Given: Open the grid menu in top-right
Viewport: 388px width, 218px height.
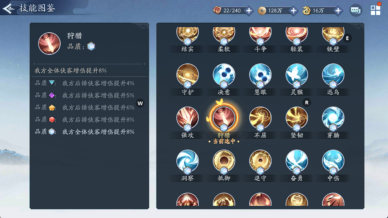Looking at the screenshot, I should 375,10.
